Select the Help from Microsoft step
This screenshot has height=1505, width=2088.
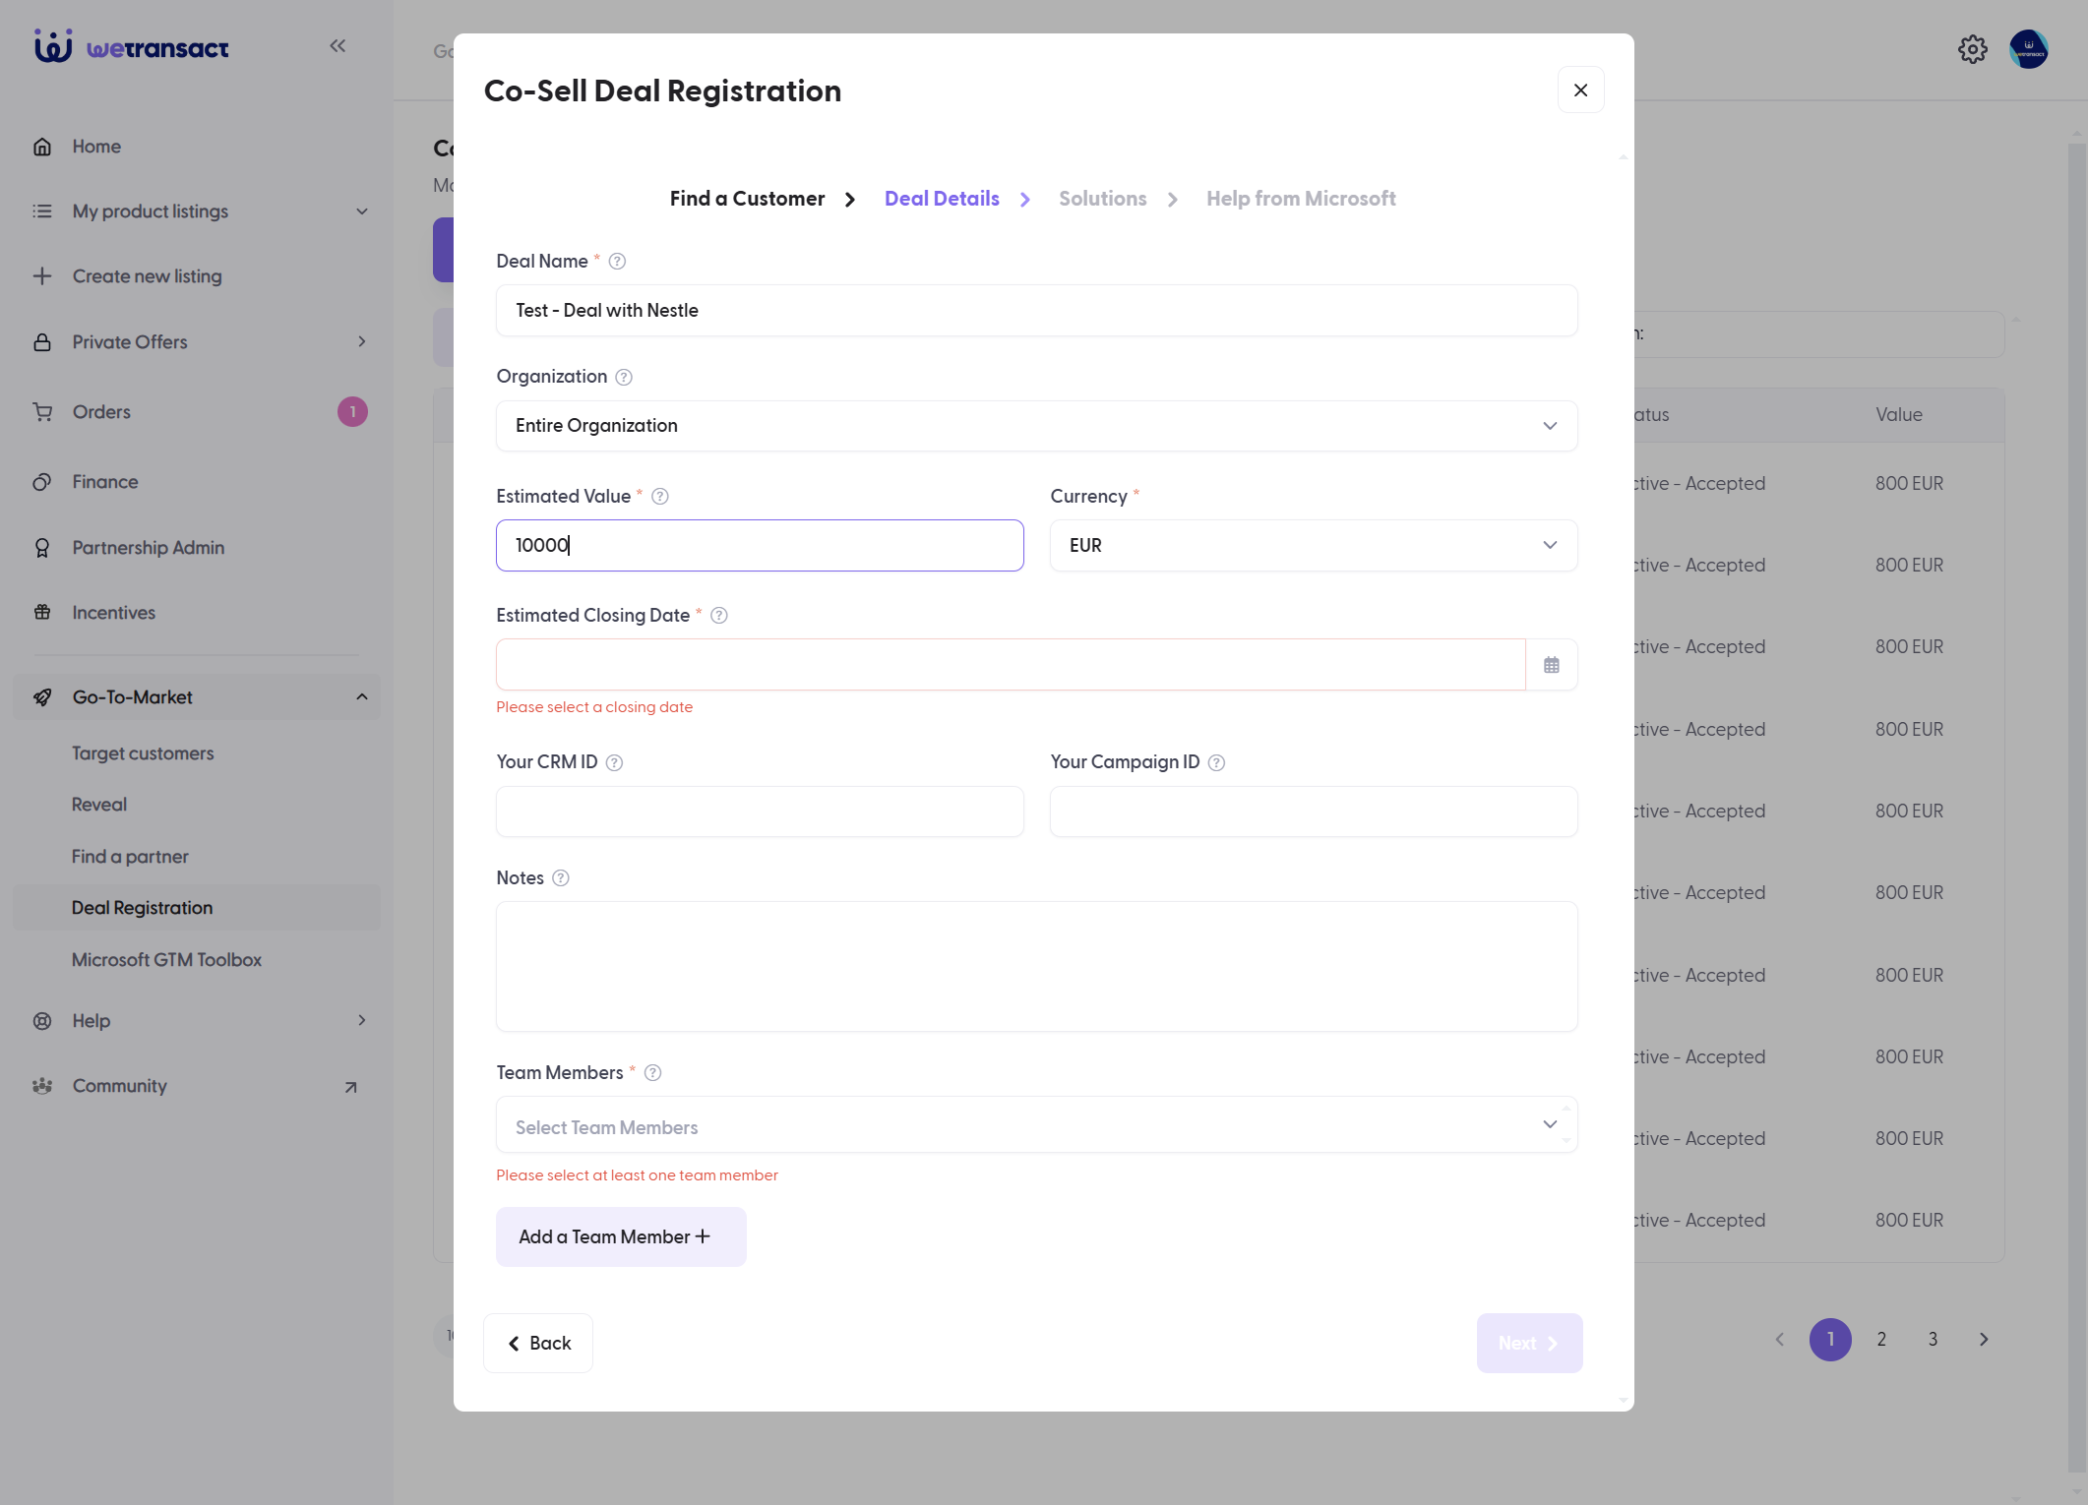1301,199
